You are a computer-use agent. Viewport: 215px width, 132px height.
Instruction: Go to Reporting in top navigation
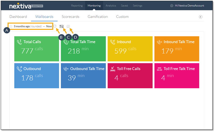coord(77,6)
